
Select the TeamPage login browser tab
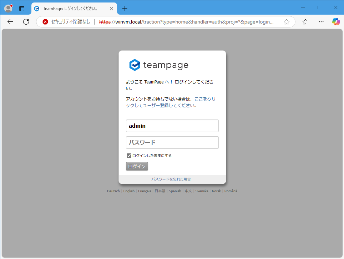[74, 9]
